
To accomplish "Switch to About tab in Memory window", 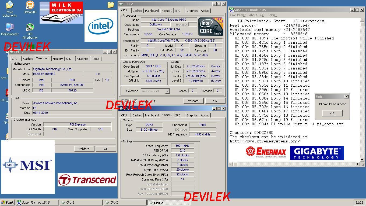I will click(x=205, y=115).
